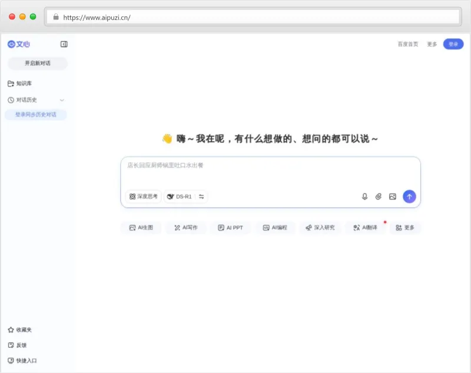
Task: Open the DS-R1 model selector
Action: point(180,197)
